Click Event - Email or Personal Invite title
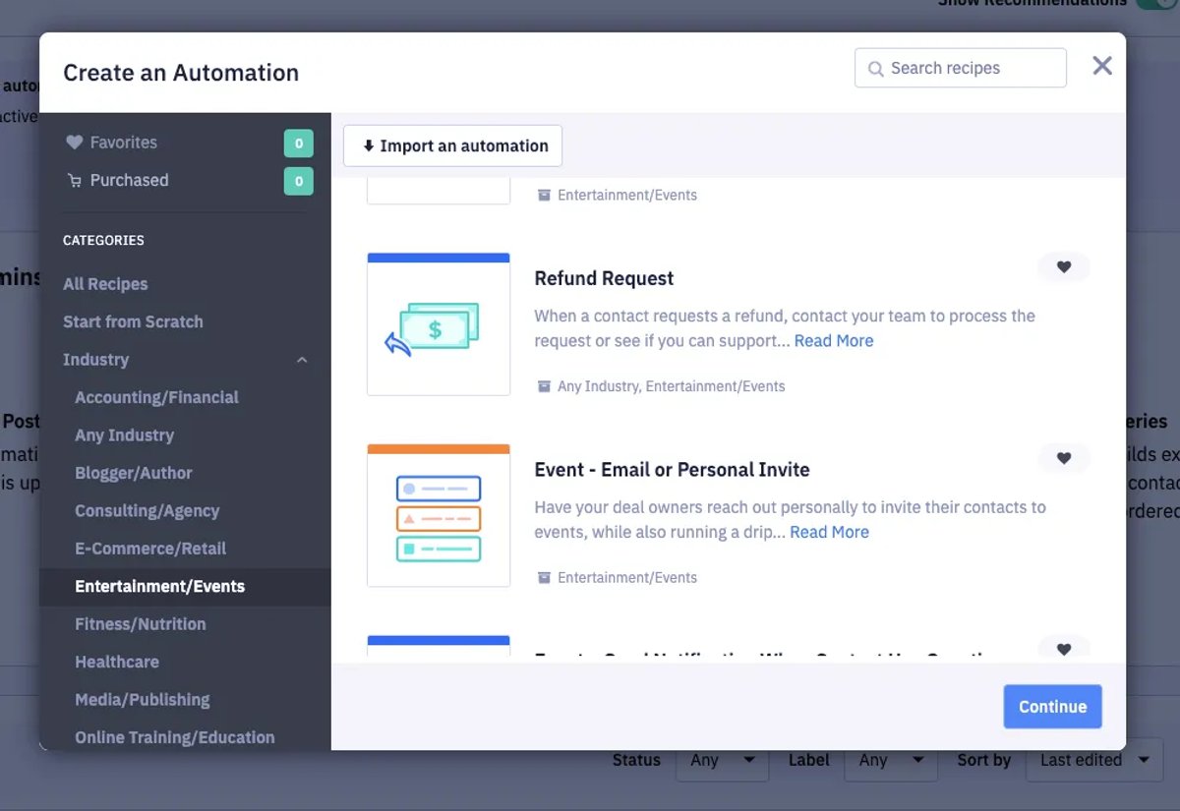This screenshot has height=811, width=1180. (x=672, y=470)
